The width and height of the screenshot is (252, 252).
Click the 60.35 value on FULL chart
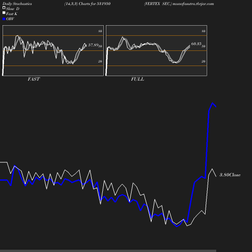tap(196, 44)
